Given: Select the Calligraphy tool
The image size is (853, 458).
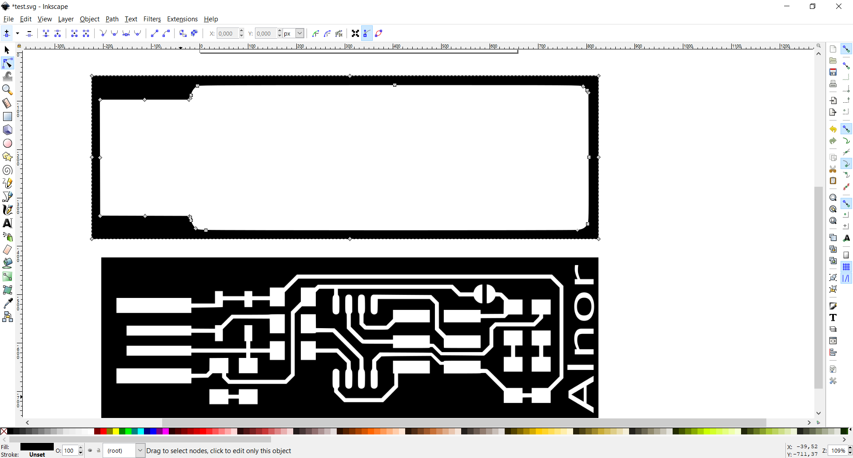Looking at the screenshot, I should pos(8,210).
